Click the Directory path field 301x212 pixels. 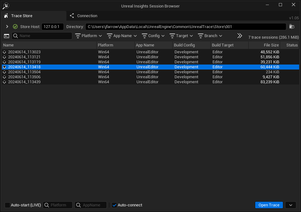tap(186, 27)
